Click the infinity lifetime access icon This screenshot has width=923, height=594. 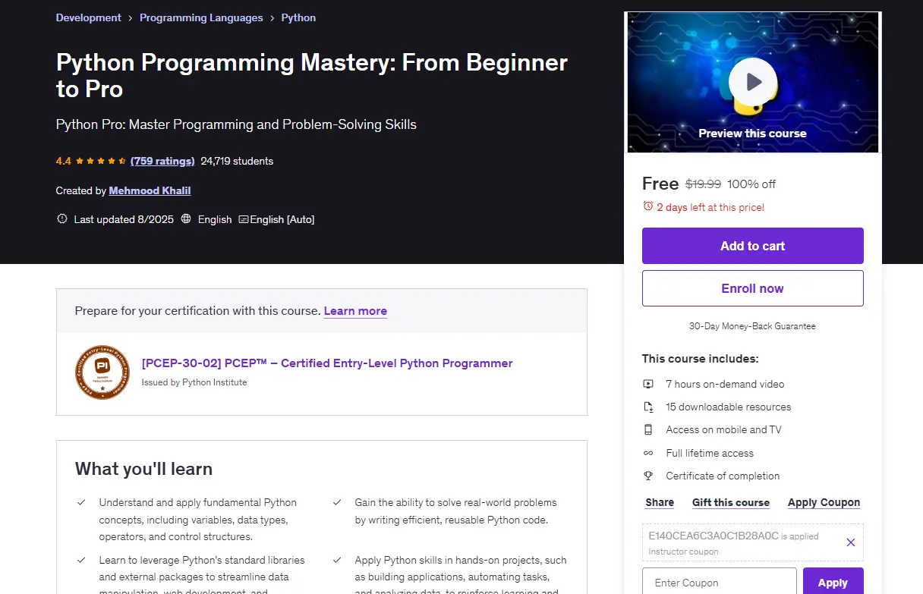pos(648,453)
